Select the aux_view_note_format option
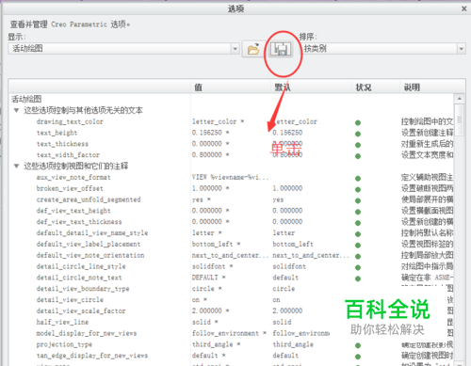The image size is (471, 366). (x=73, y=177)
